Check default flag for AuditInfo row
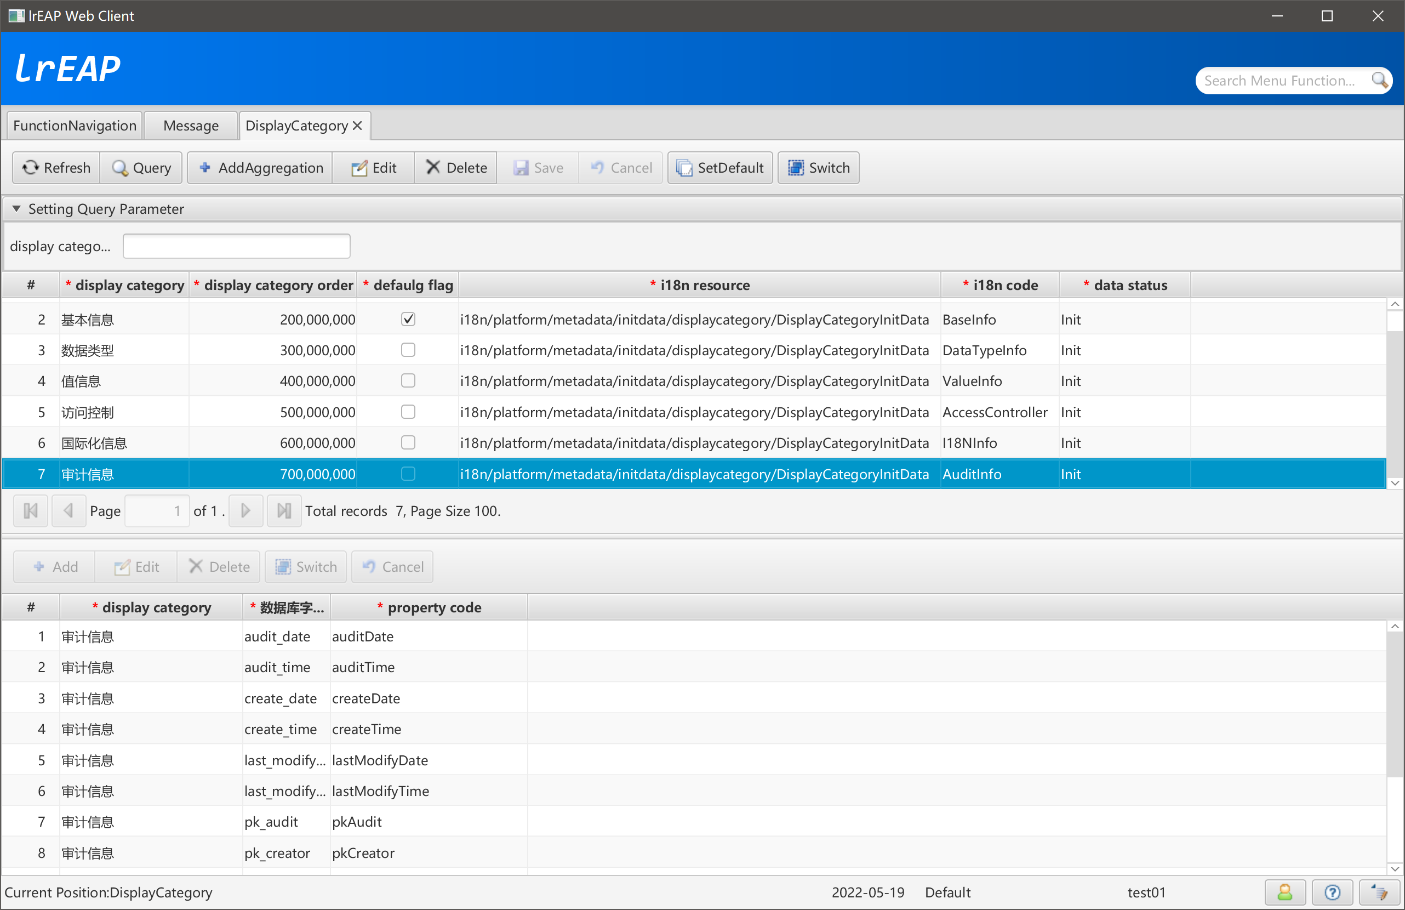Viewport: 1405px width, 910px height. (x=408, y=474)
